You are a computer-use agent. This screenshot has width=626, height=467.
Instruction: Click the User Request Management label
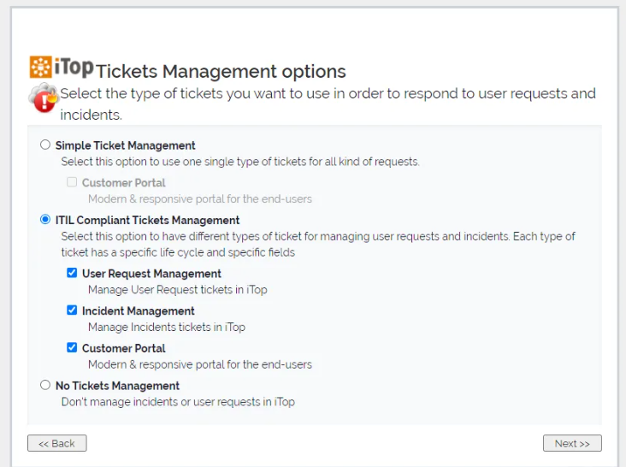(x=151, y=274)
